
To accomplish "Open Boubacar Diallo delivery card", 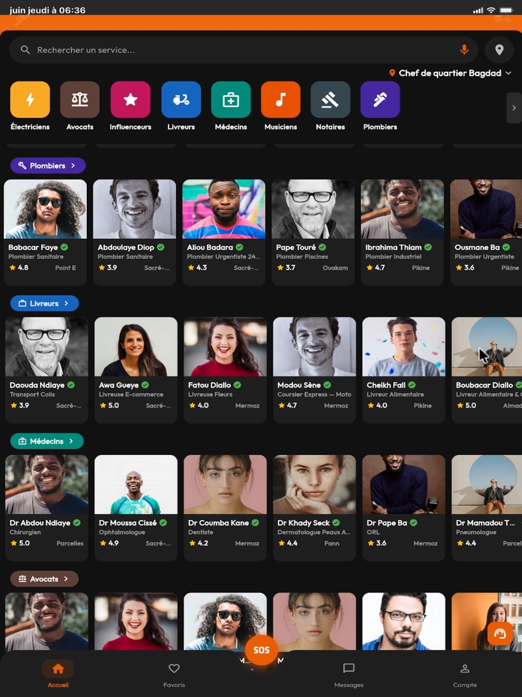I will point(487,370).
